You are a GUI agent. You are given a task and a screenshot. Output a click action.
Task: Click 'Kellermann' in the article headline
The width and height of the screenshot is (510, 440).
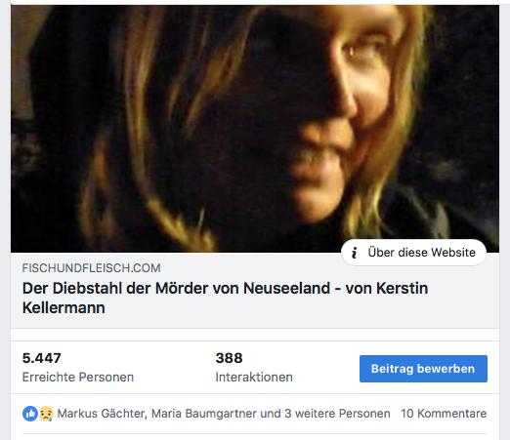click(64, 307)
